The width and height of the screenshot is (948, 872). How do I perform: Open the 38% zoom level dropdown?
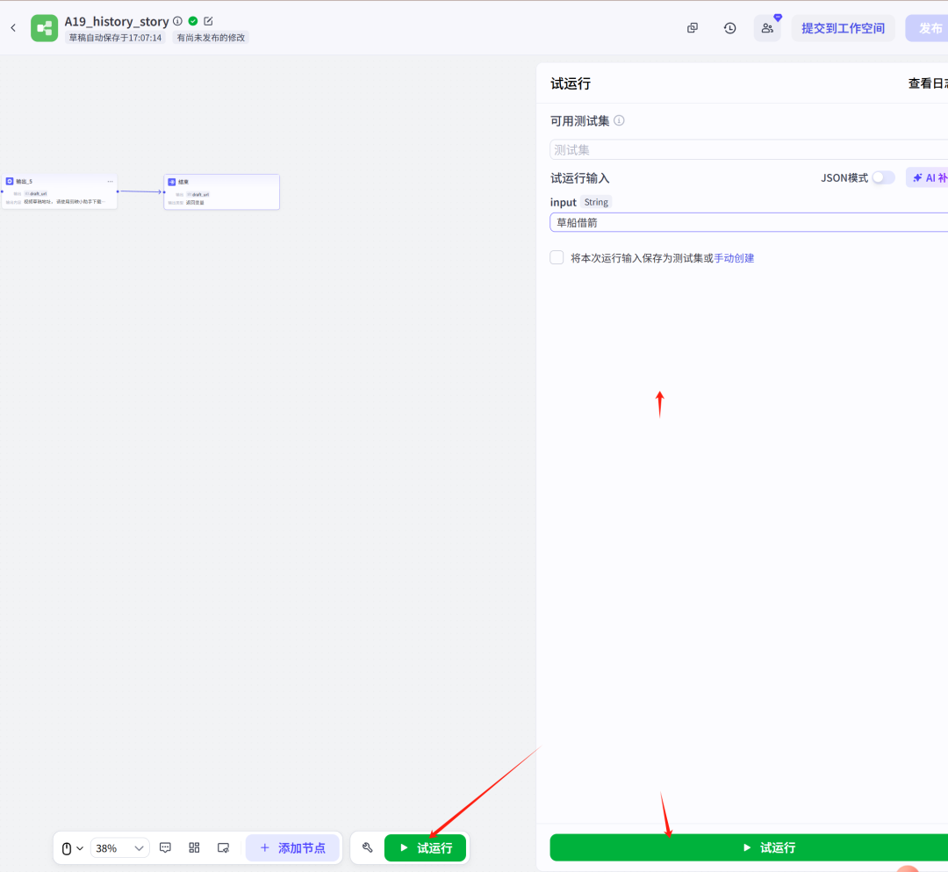[x=119, y=847]
